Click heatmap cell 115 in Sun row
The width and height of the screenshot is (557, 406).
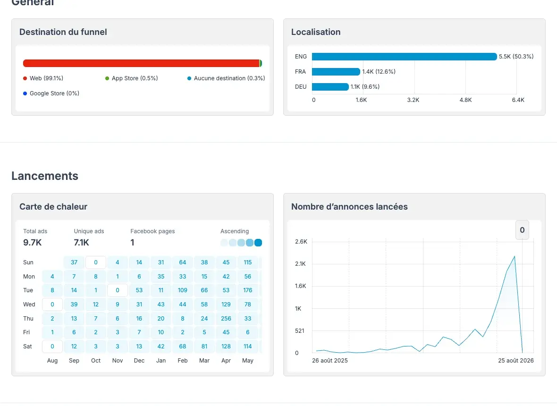[x=248, y=262]
